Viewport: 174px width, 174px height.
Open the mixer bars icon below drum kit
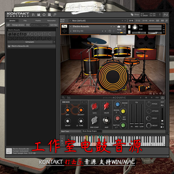click(69, 97)
